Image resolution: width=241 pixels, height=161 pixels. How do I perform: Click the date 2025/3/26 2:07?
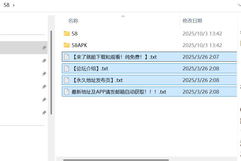click(201, 57)
